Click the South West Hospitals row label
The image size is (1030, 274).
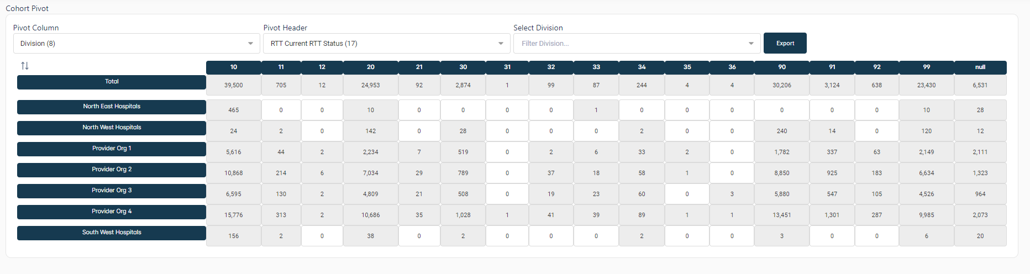(x=112, y=233)
